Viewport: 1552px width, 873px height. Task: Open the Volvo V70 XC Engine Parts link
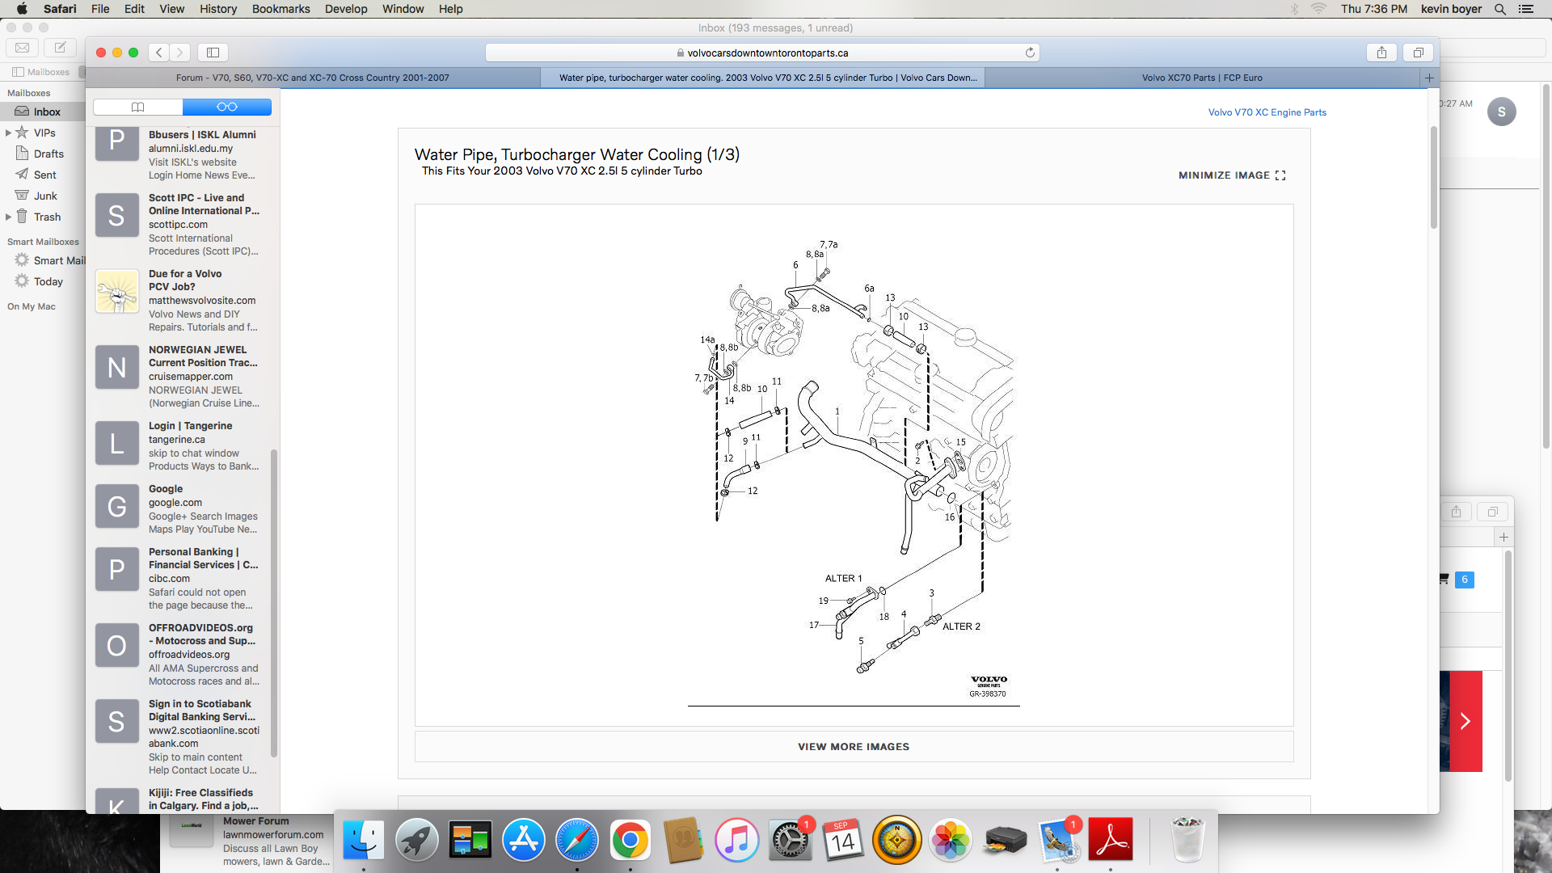click(x=1267, y=112)
